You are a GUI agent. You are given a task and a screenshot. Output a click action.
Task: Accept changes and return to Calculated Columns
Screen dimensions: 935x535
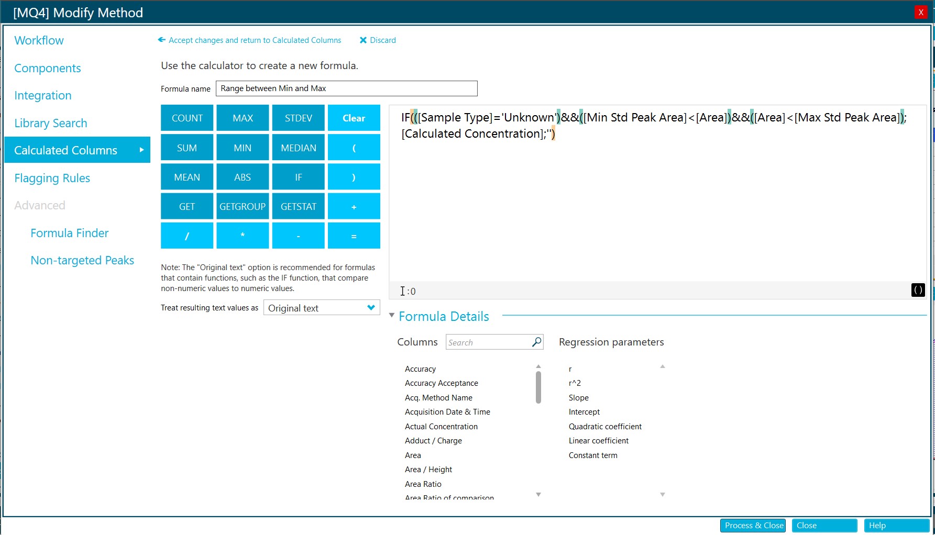(x=249, y=40)
